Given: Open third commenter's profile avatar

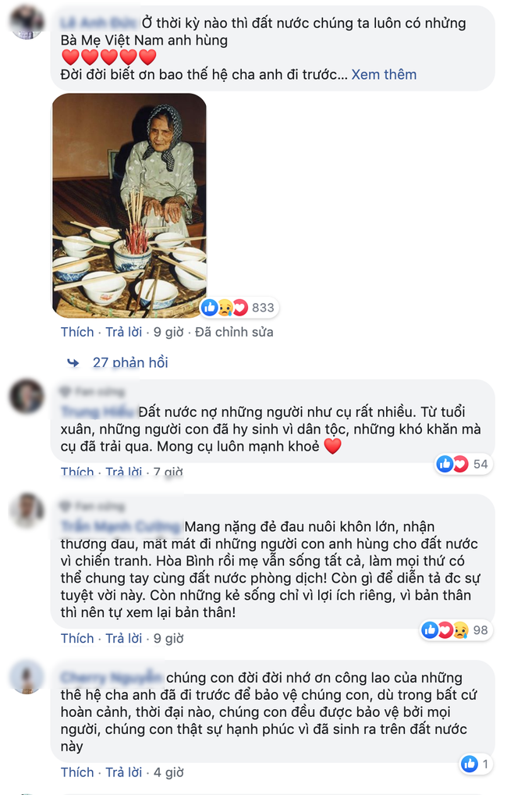Looking at the screenshot, I should coord(27,510).
